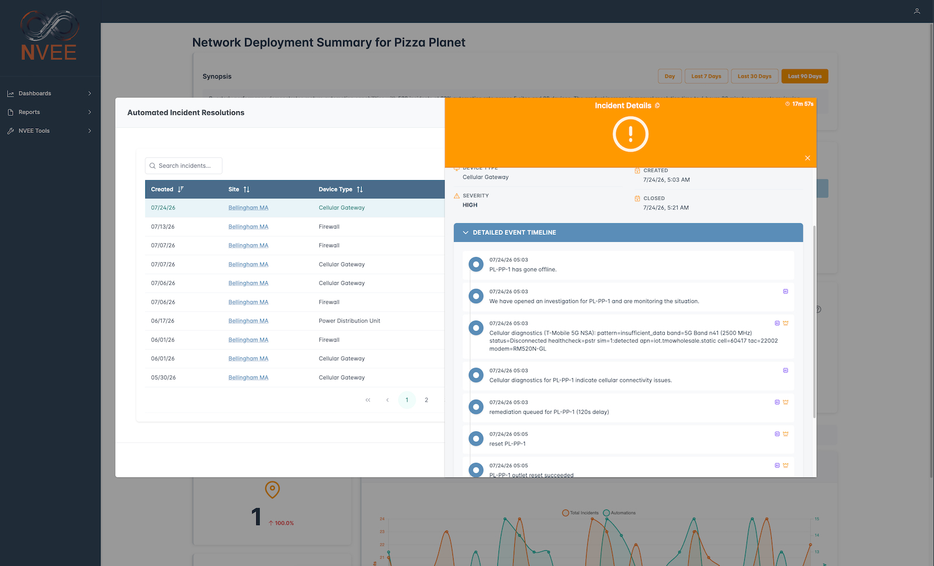Image resolution: width=934 pixels, height=566 pixels.
Task: Click the Dashboards chart icon in sidebar
Action: pyautogui.click(x=11, y=93)
